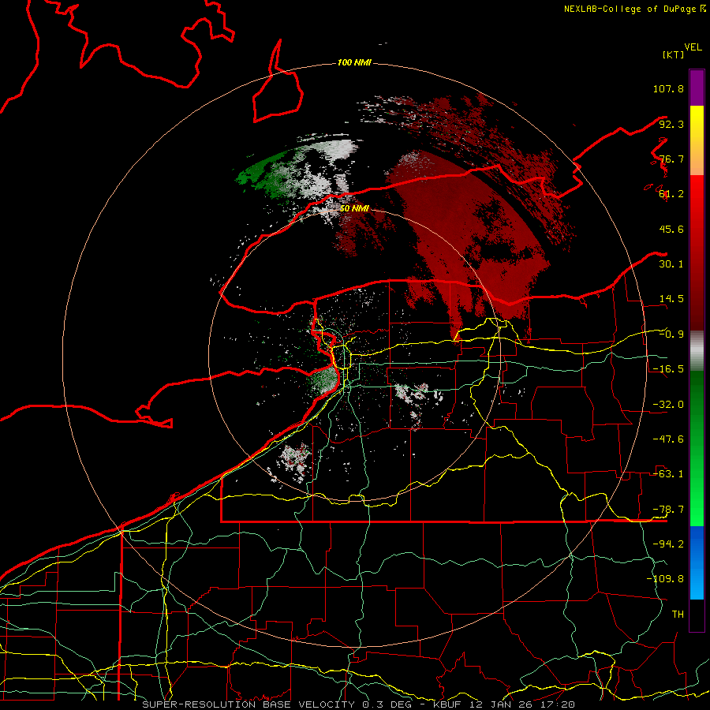Click the 100 NMI range ring label
The width and height of the screenshot is (710, 710).
pos(354,62)
